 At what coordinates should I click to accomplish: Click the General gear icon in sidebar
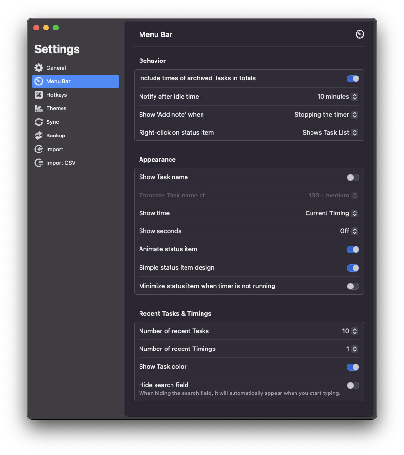(39, 68)
